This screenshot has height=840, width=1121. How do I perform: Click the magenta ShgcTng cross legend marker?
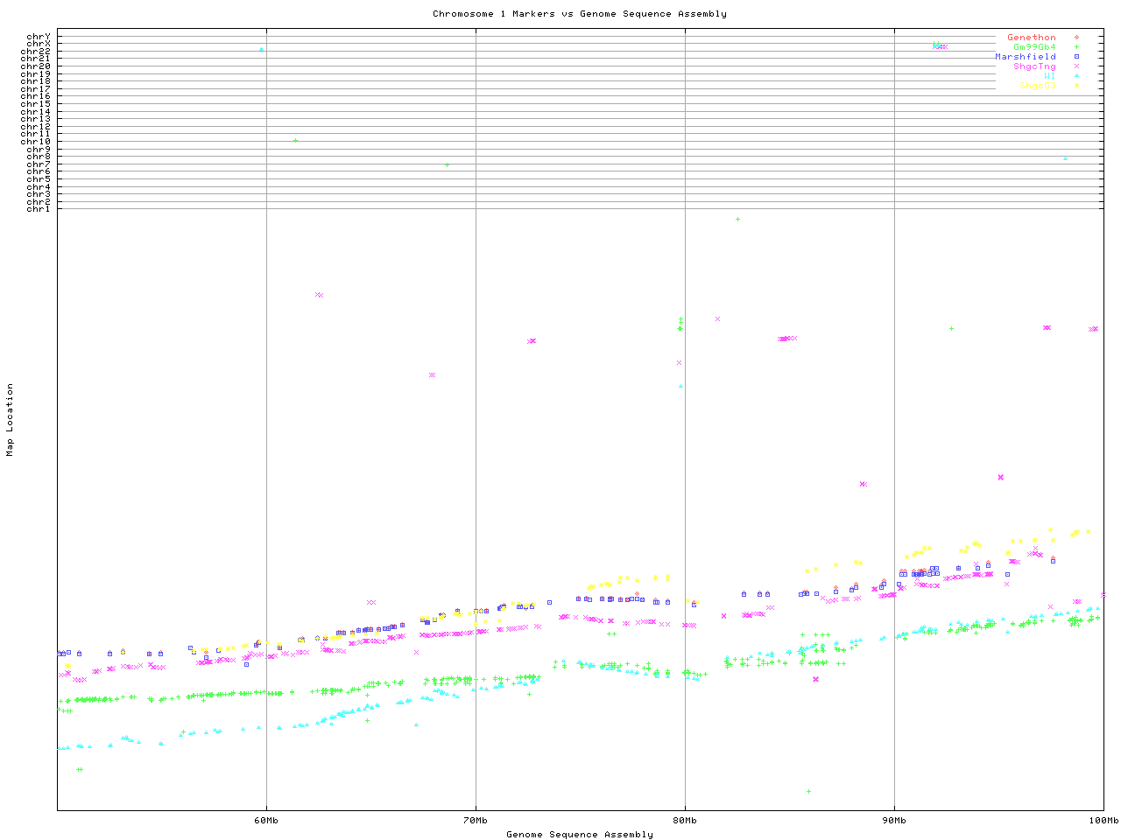1076,66
